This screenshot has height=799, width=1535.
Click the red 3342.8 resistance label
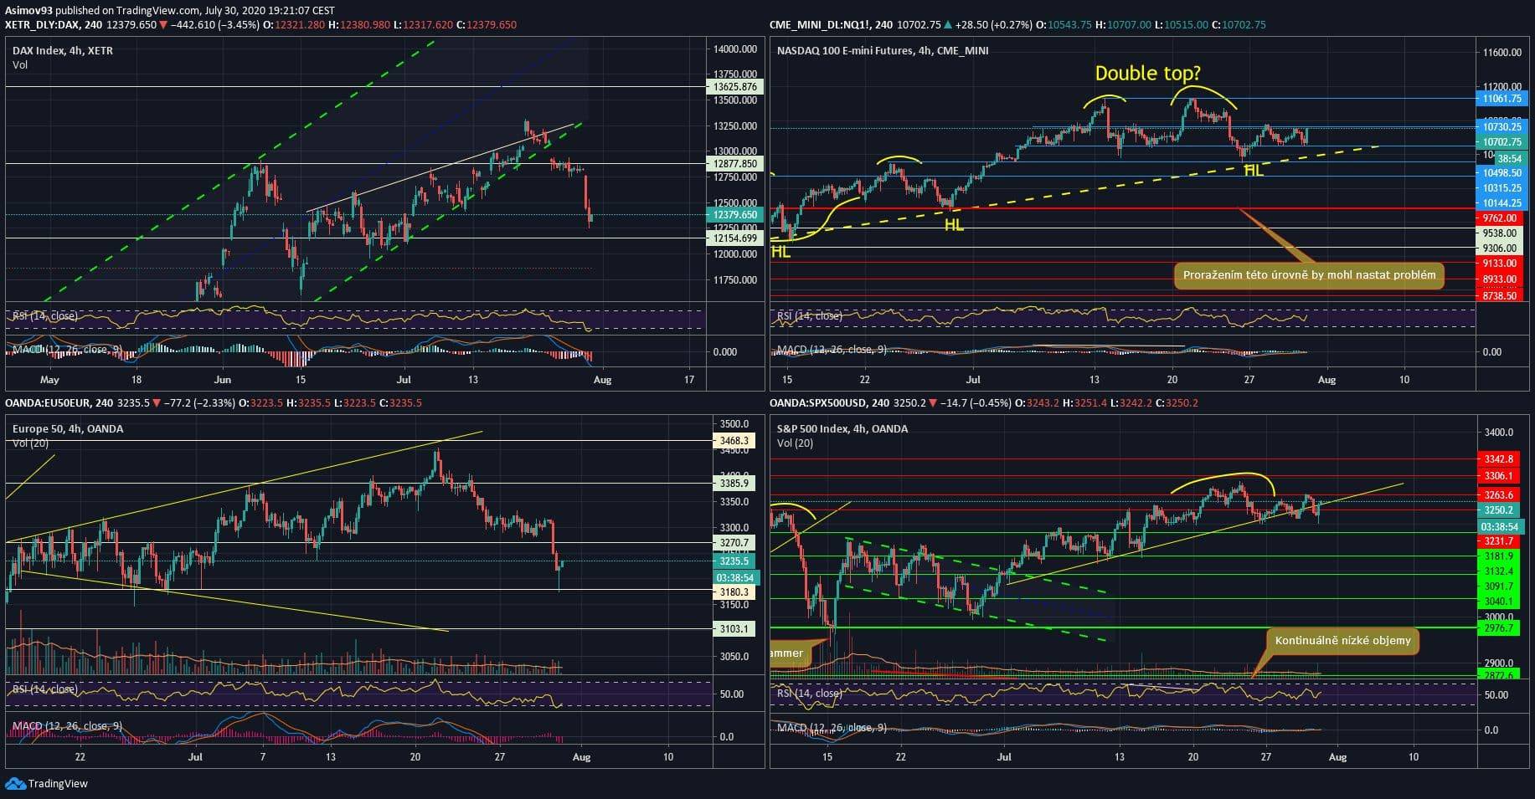tap(1499, 459)
